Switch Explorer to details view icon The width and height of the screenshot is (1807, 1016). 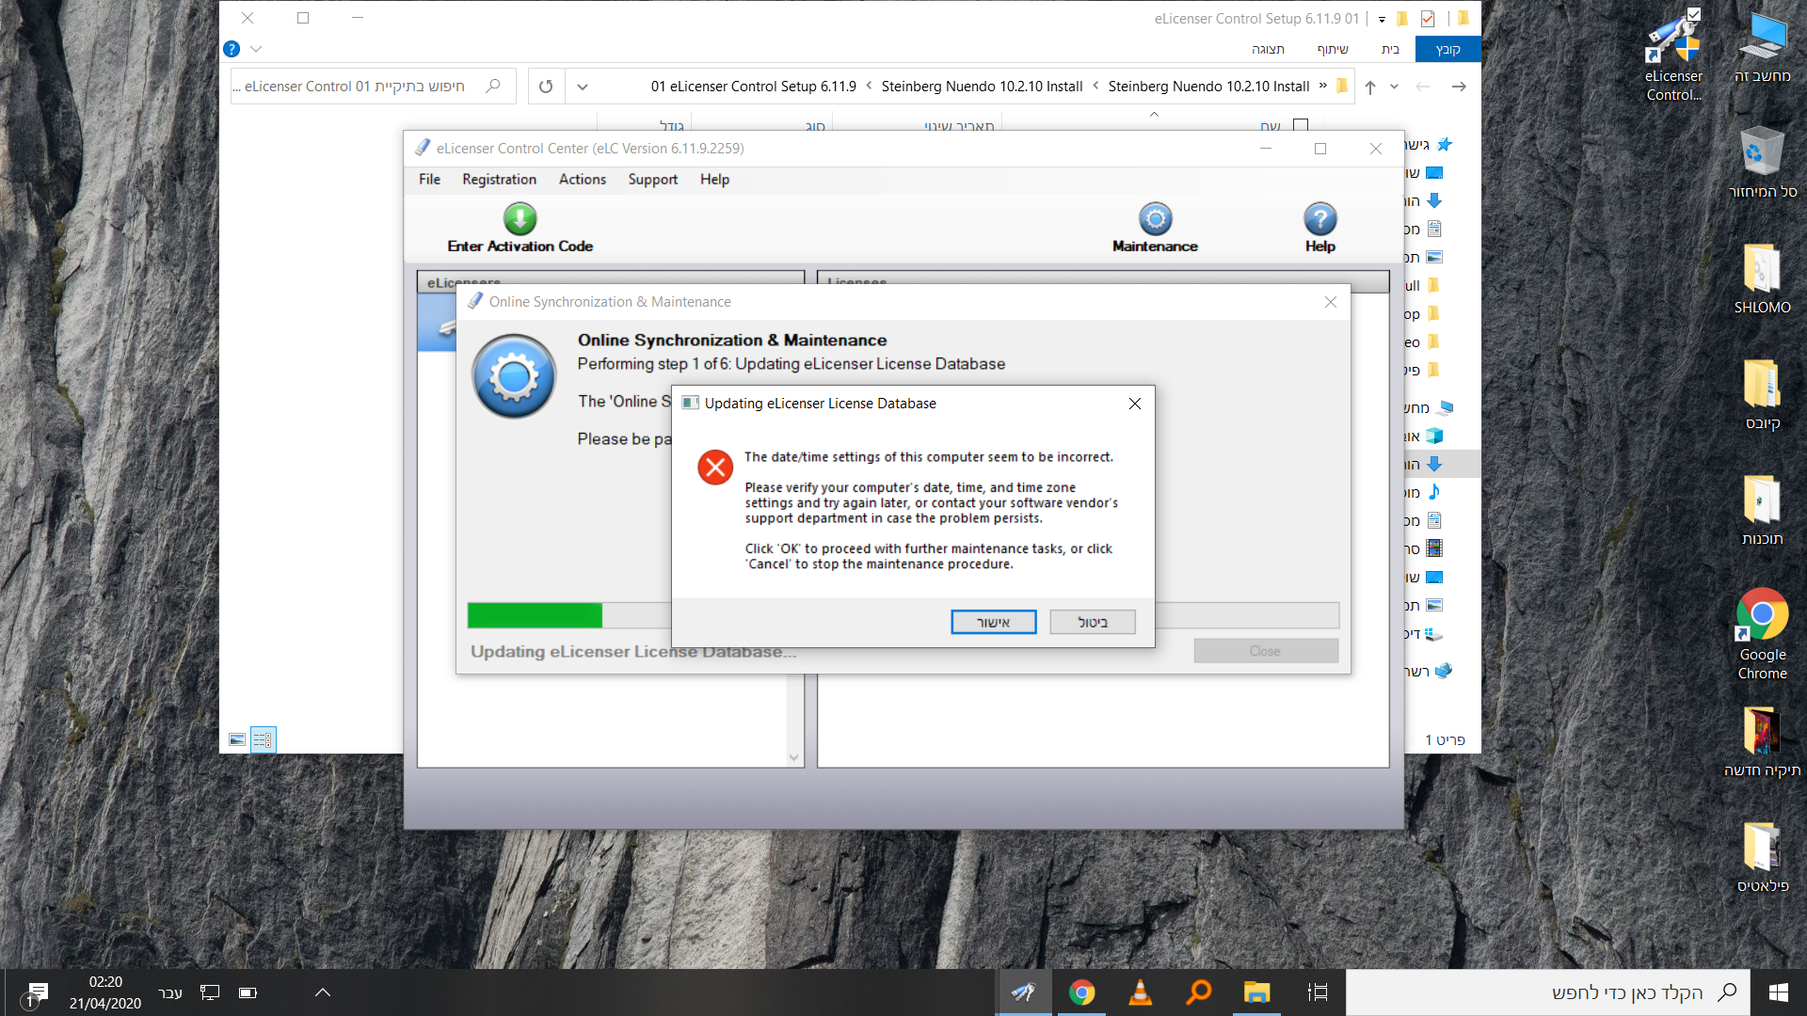[264, 739]
